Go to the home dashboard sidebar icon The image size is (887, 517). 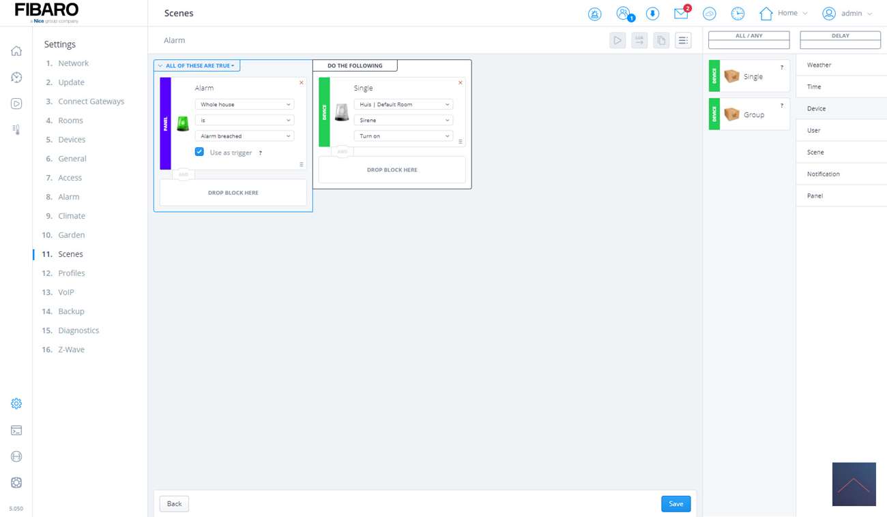16,51
